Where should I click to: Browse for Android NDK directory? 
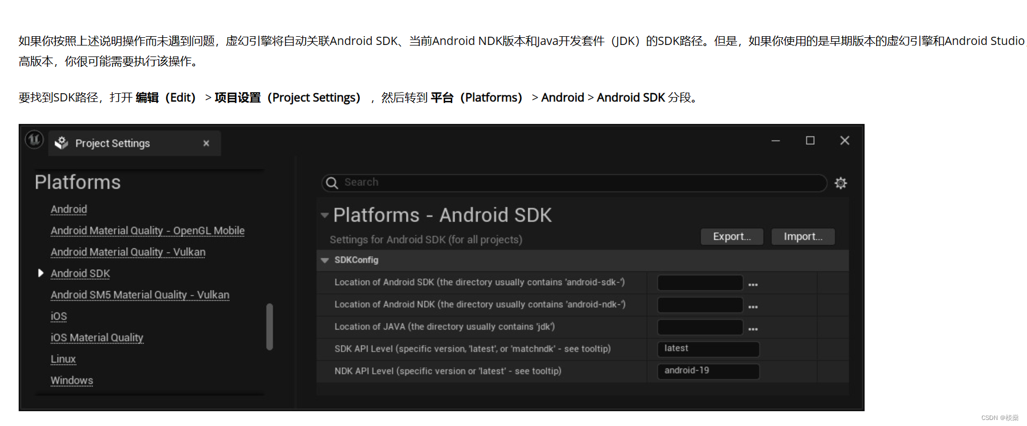point(753,306)
